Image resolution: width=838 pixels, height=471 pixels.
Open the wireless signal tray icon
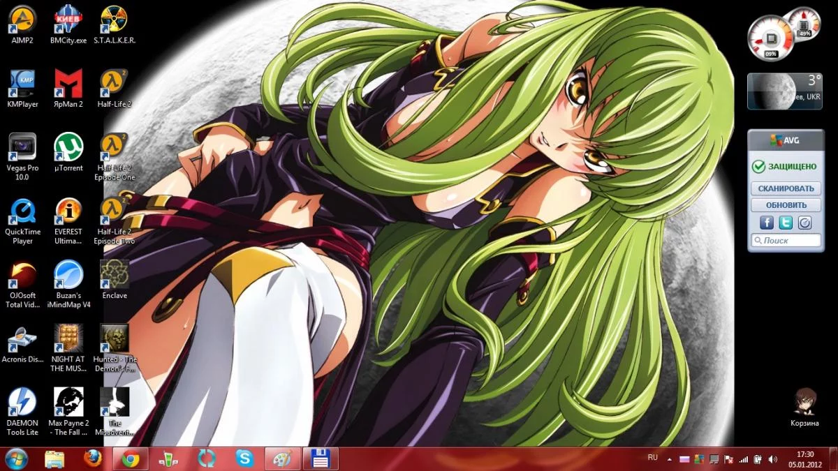tap(743, 460)
